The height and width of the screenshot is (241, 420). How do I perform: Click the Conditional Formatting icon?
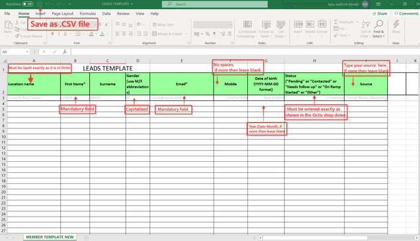pos(247,24)
